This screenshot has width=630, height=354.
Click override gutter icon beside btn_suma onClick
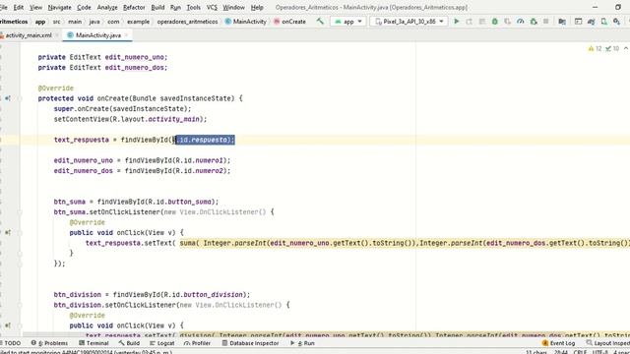point(8,232)
